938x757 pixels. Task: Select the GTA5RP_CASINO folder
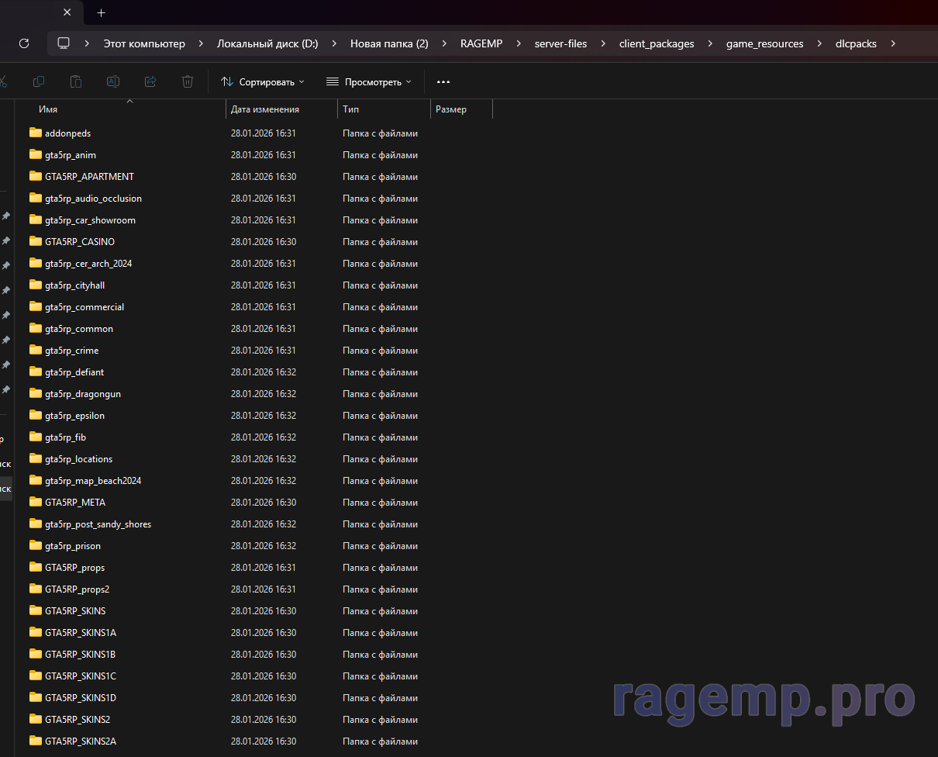79,242
